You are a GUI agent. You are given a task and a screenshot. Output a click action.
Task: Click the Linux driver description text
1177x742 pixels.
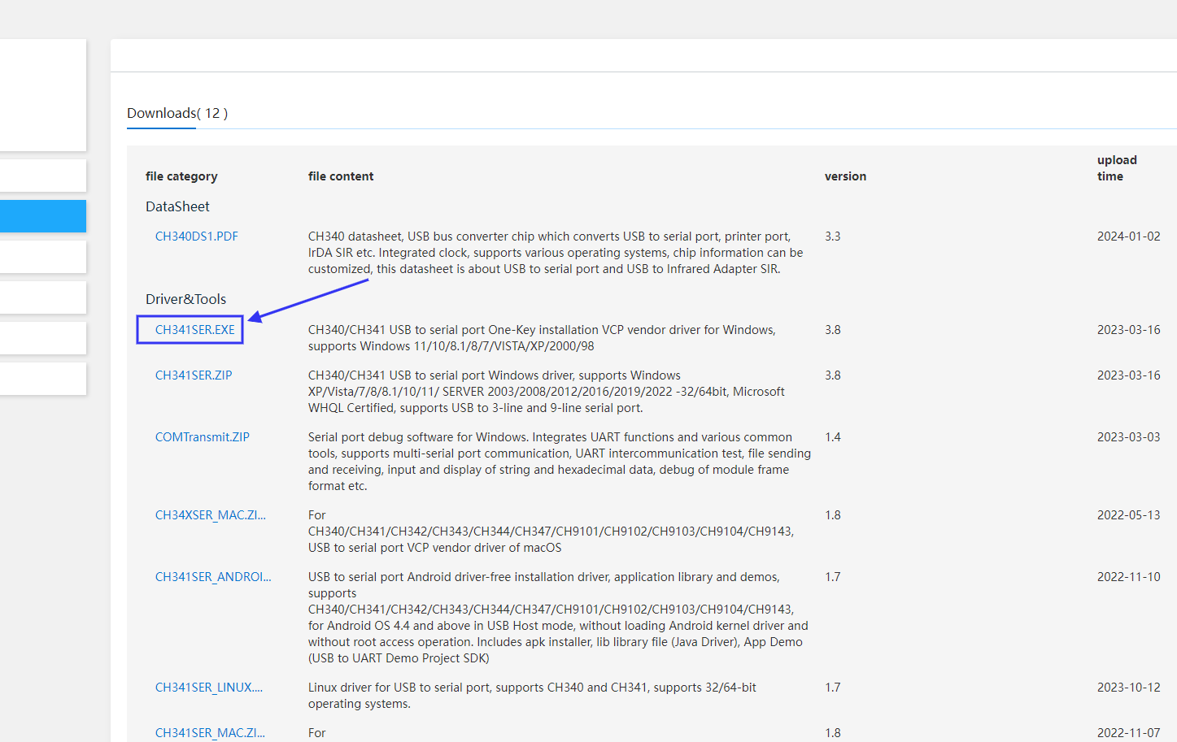click(x=532, y=696)
